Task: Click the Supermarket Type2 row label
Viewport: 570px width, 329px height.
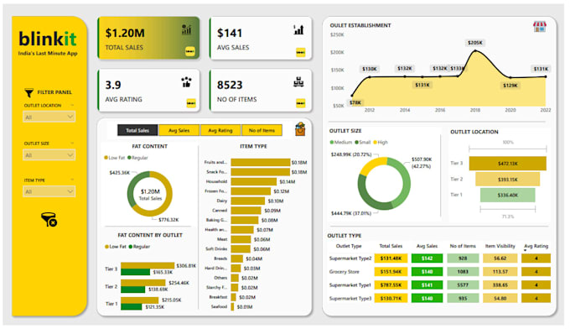Action: [350, 258]
